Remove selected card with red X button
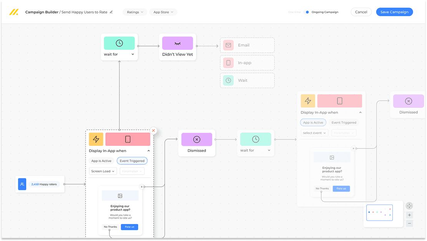The image size is (427, 241). 153,130
